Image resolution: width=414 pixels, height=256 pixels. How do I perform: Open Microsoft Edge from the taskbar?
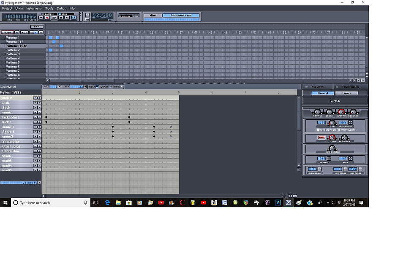pyautogui.click(x=107, y=202)
